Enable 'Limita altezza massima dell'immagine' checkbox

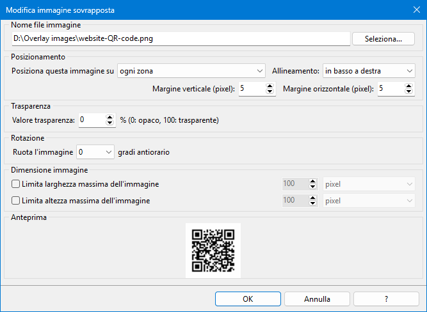[15, 201]
